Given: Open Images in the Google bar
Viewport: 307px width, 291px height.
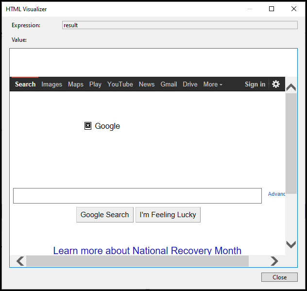Looking at the screenshot, I should (x=51, y=84).
